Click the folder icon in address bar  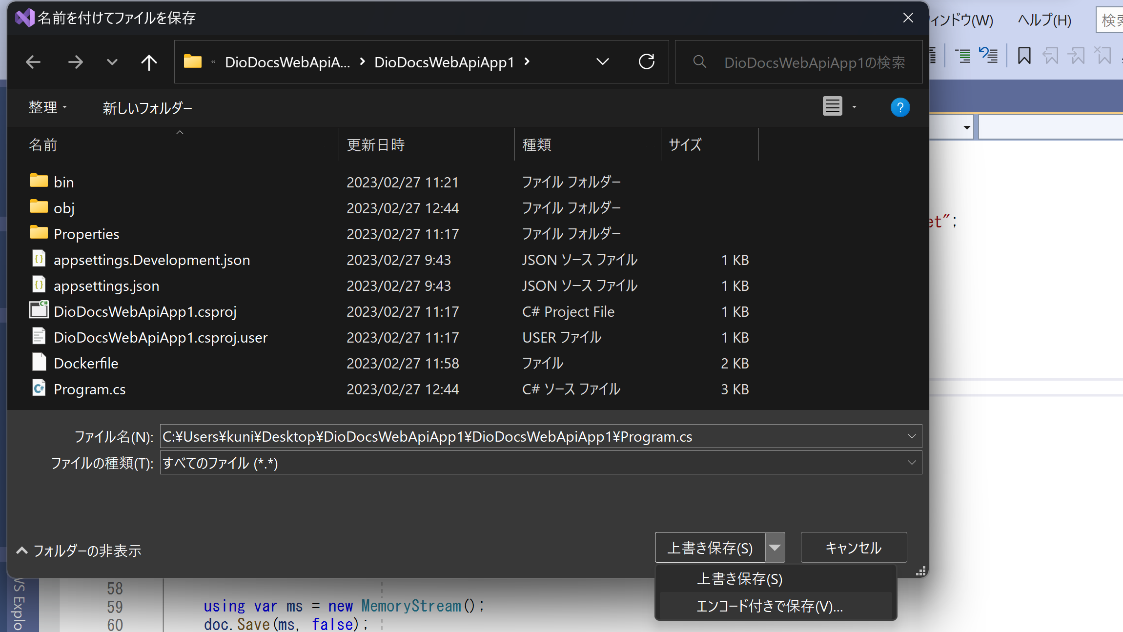(193, 61)
